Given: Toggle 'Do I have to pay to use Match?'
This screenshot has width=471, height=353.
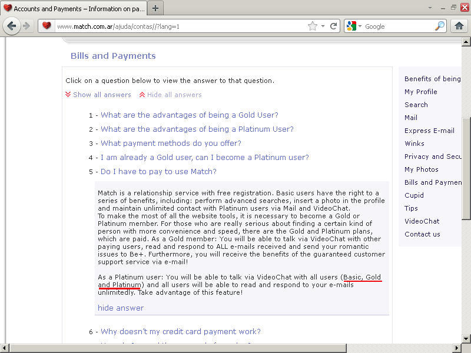Looking at the screenshot, I should [158, 171].
